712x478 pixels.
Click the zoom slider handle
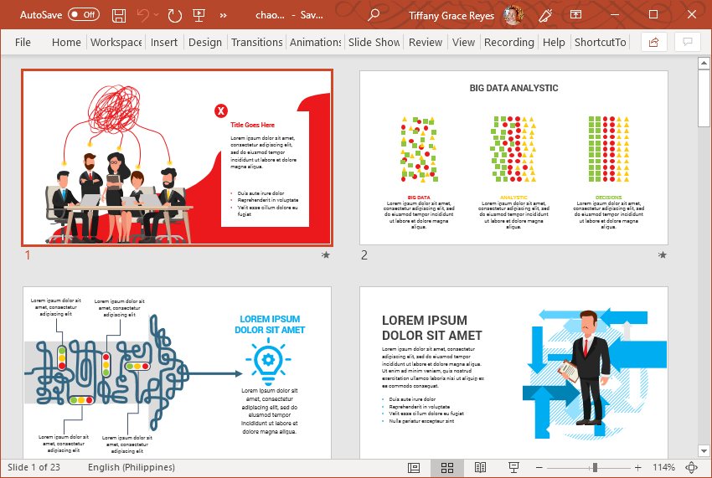click(595, 467)
